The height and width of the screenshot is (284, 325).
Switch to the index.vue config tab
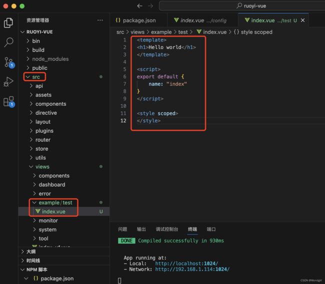coord(202,20)
